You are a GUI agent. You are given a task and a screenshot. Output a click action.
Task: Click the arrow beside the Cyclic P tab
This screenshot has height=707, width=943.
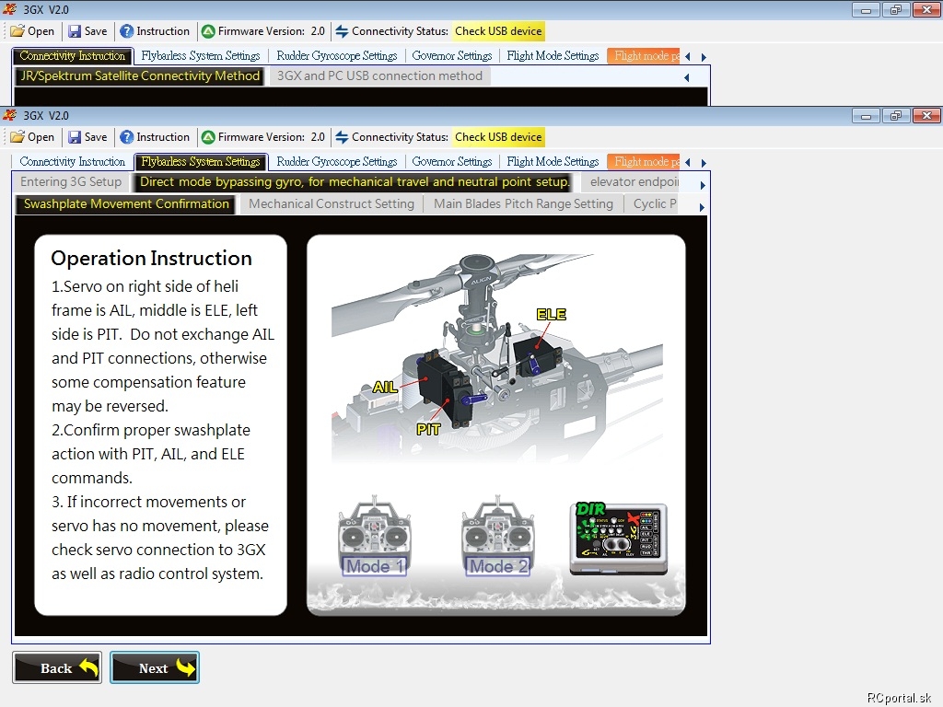click(703, 207)
